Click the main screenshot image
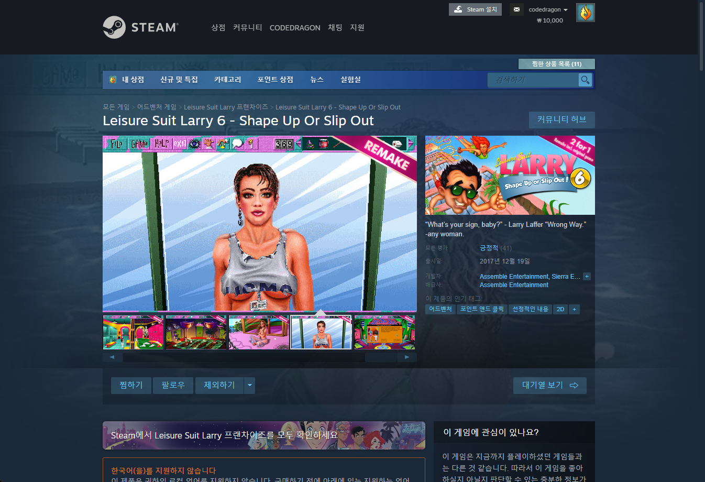 tap(260, 224)
